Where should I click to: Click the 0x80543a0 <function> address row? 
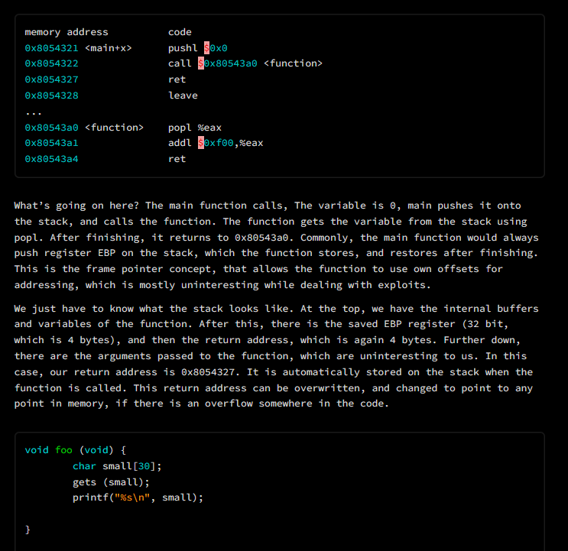[x=84, y=128]
